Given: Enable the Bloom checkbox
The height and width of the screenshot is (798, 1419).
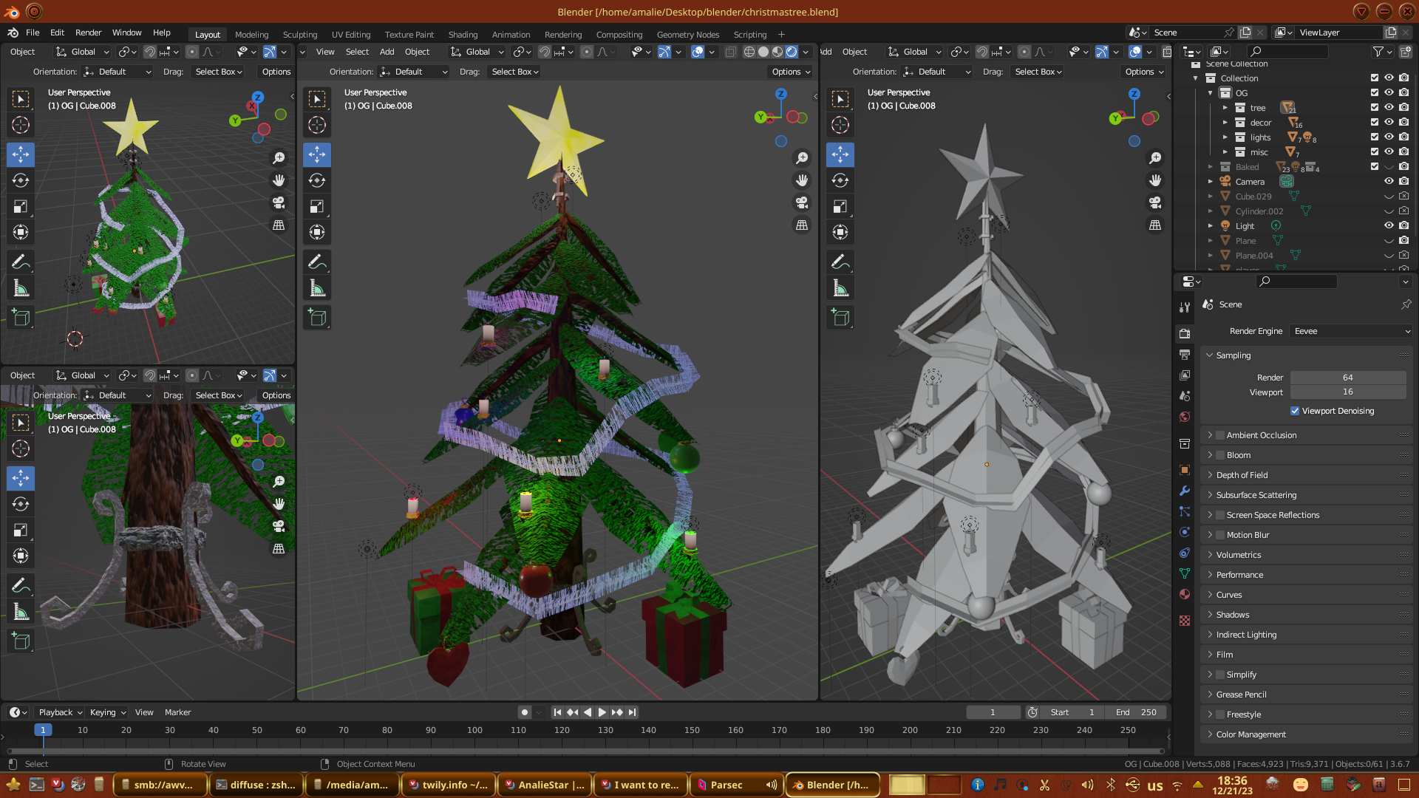Looking at the screenshot, I should [x=1221, y=455].
